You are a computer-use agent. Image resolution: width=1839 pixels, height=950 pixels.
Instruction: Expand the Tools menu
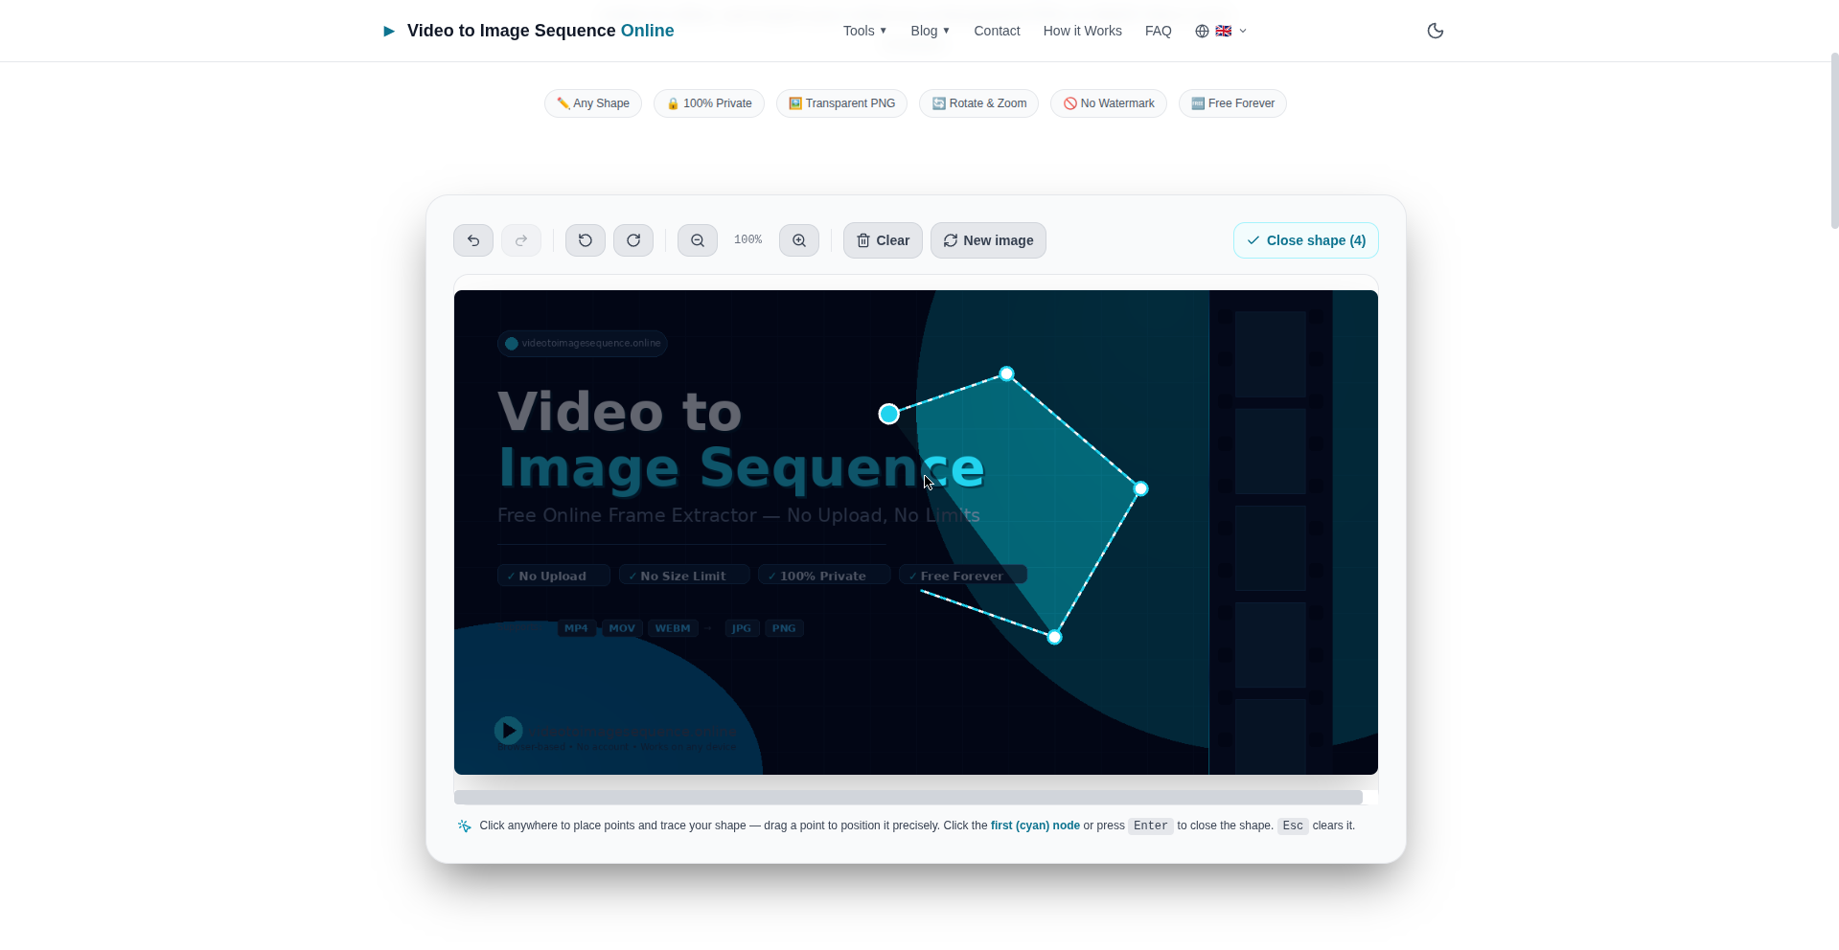point(864,31)
